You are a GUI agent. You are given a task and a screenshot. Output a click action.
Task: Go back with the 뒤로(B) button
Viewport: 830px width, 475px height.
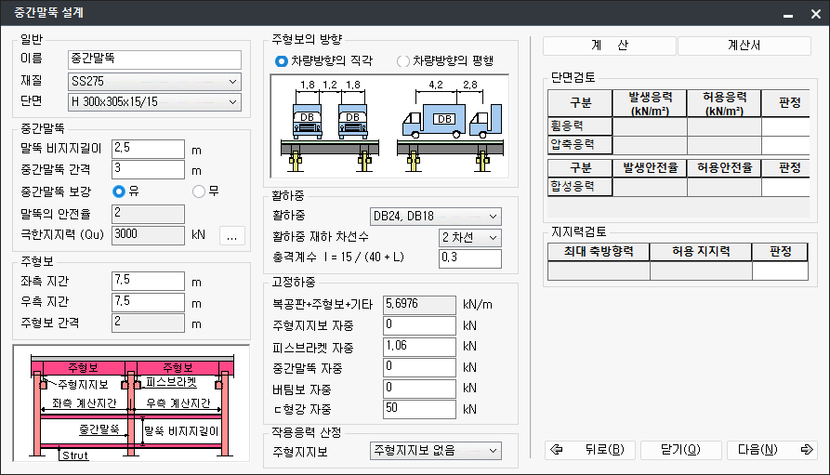point(589,450)
